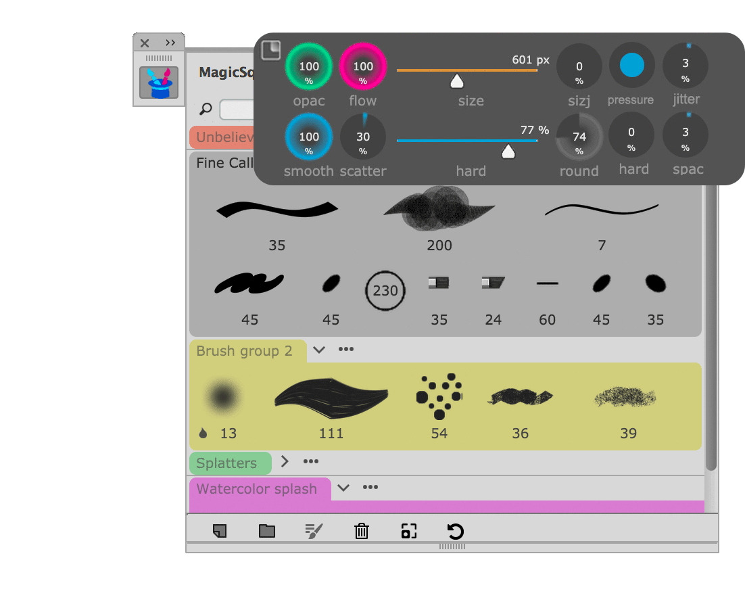The image size is (745, 606).
Task: Click the trash can delete icon
Action: tap(362, 532)
